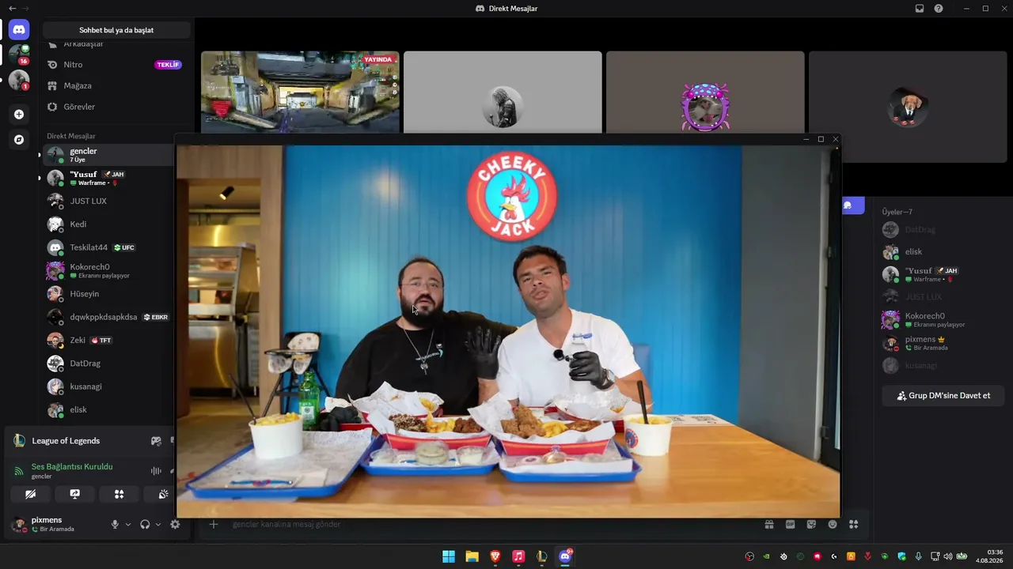Open Discord home Direct Messages icon

tap(19, 30)
